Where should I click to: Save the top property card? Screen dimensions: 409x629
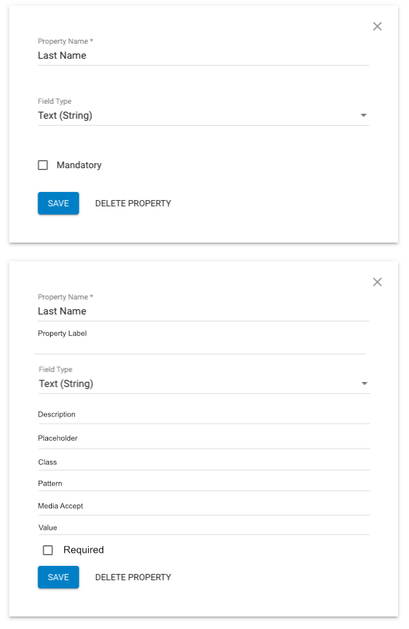tap(58, 203)
